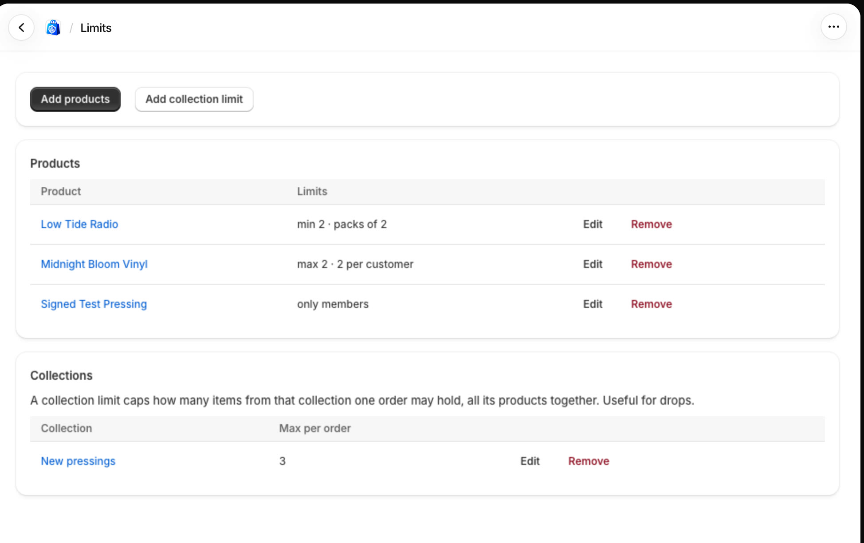Click the 'max 2 · 2 per customer' text
The height and width of the screenshot is (543, 864).
pos(355,264)
